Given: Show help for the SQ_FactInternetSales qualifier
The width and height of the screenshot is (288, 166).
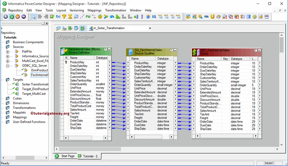Looking at the screenshot, I should tap(171, 50).
